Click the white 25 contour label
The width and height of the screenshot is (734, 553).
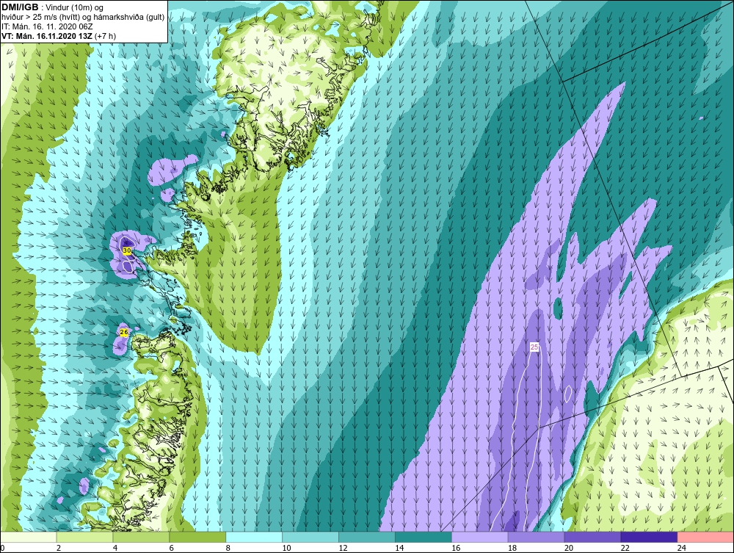coord(534,347)
